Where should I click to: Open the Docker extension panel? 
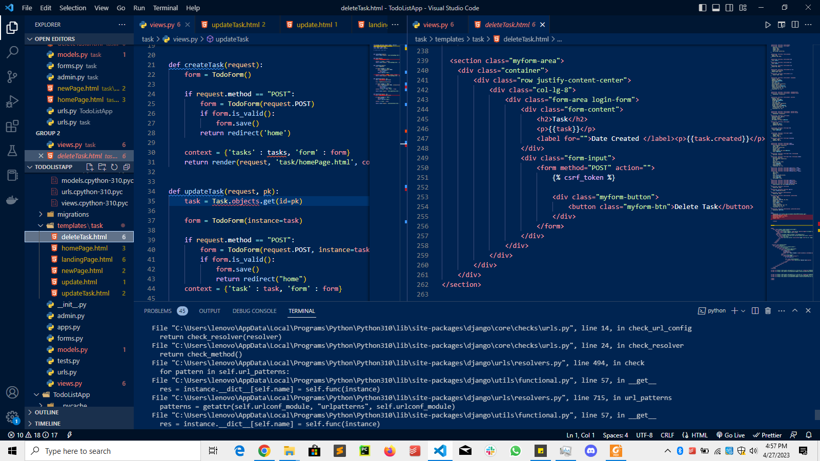click(x=12, y=200)
